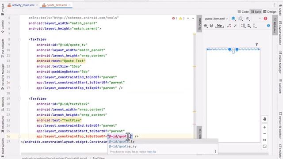The height and width of the screenshot is (159, 283).
Task: Click the android:id="@+id/textView2" line
Action: (x=63, y=104)
